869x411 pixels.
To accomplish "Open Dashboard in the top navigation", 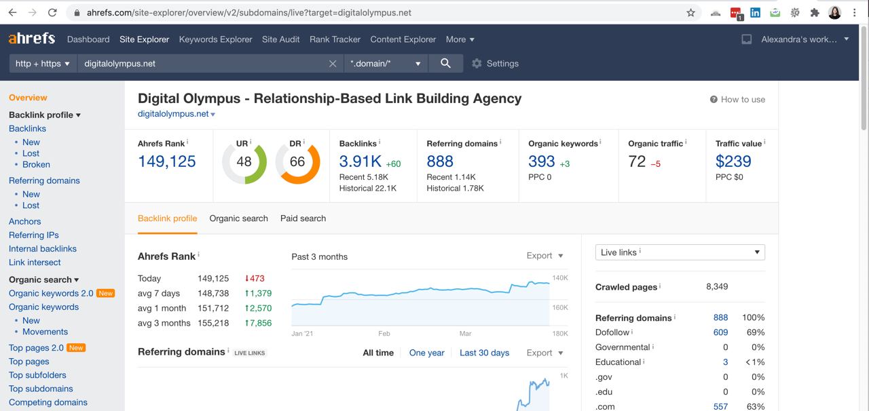I will click(x=88, y=39).
